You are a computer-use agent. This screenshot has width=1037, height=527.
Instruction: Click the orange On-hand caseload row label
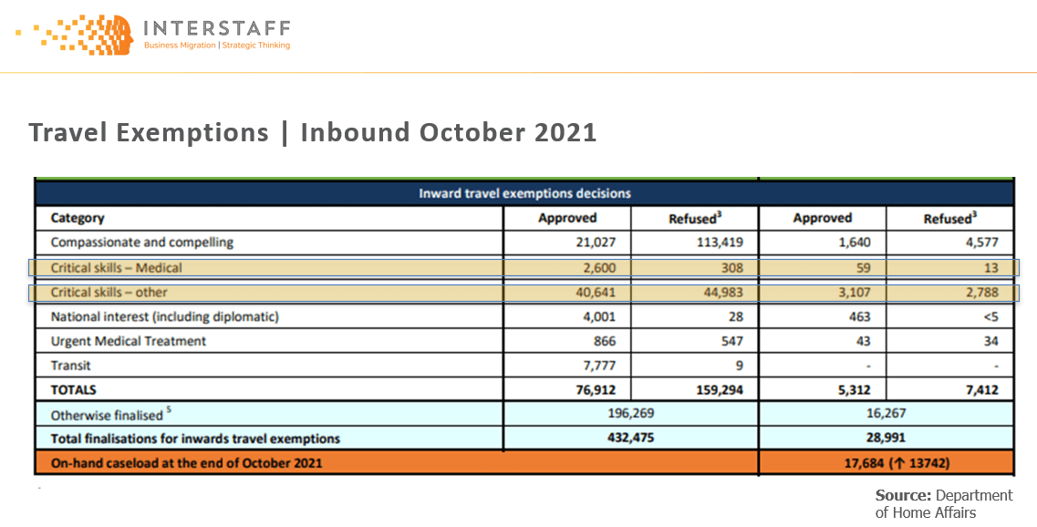(x=186, y=462)
